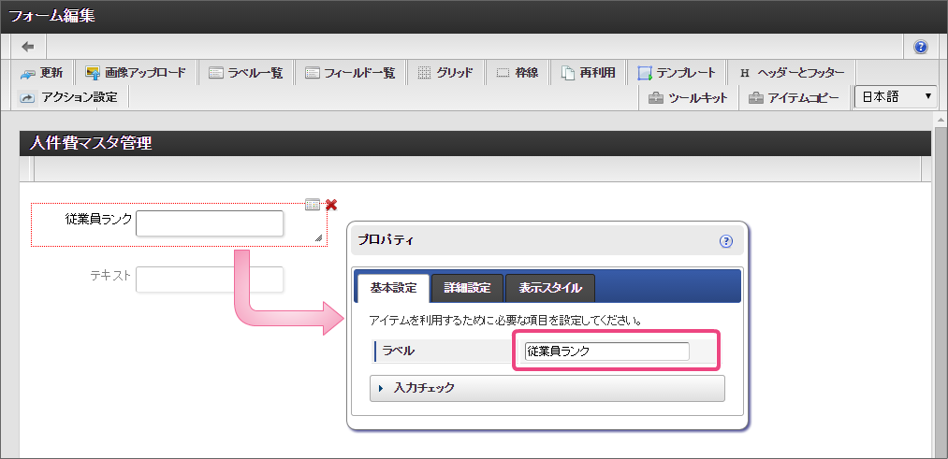Open ヘッダーとフッター header and footer
The image size is (948, 459).
[792, 73]
